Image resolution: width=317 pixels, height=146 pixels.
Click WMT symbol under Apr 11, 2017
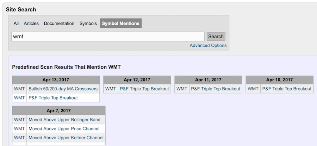[182, 89]
